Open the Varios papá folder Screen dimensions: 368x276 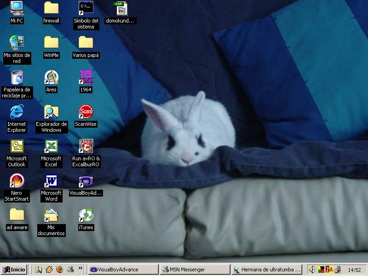[86, 42]
